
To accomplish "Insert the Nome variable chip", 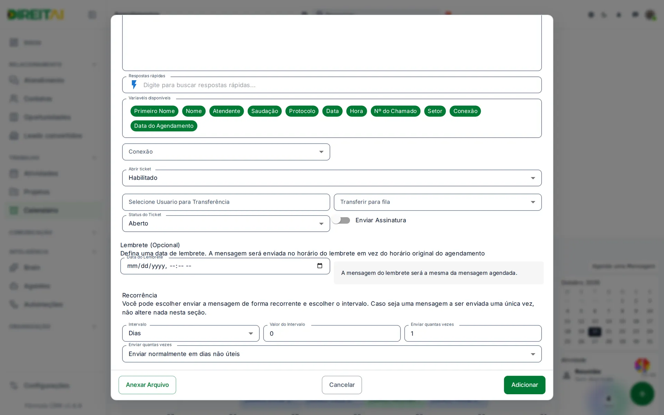I will 194,111.
